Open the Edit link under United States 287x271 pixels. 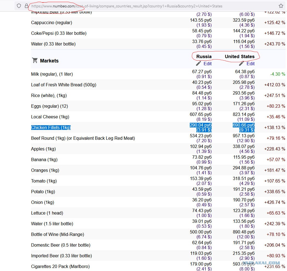point(251,64)
